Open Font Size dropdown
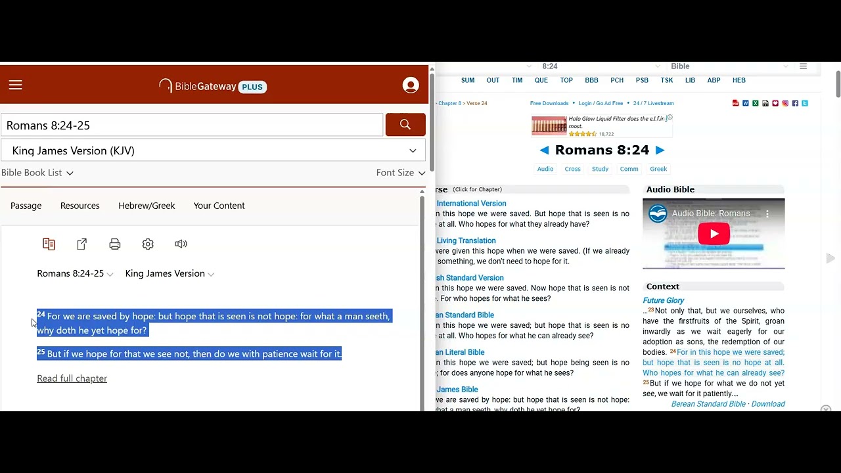This screenshot has width=841, height=473. (x=401, y=173)
